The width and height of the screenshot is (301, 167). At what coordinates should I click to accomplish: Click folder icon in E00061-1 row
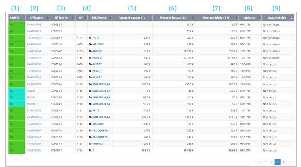90,44
